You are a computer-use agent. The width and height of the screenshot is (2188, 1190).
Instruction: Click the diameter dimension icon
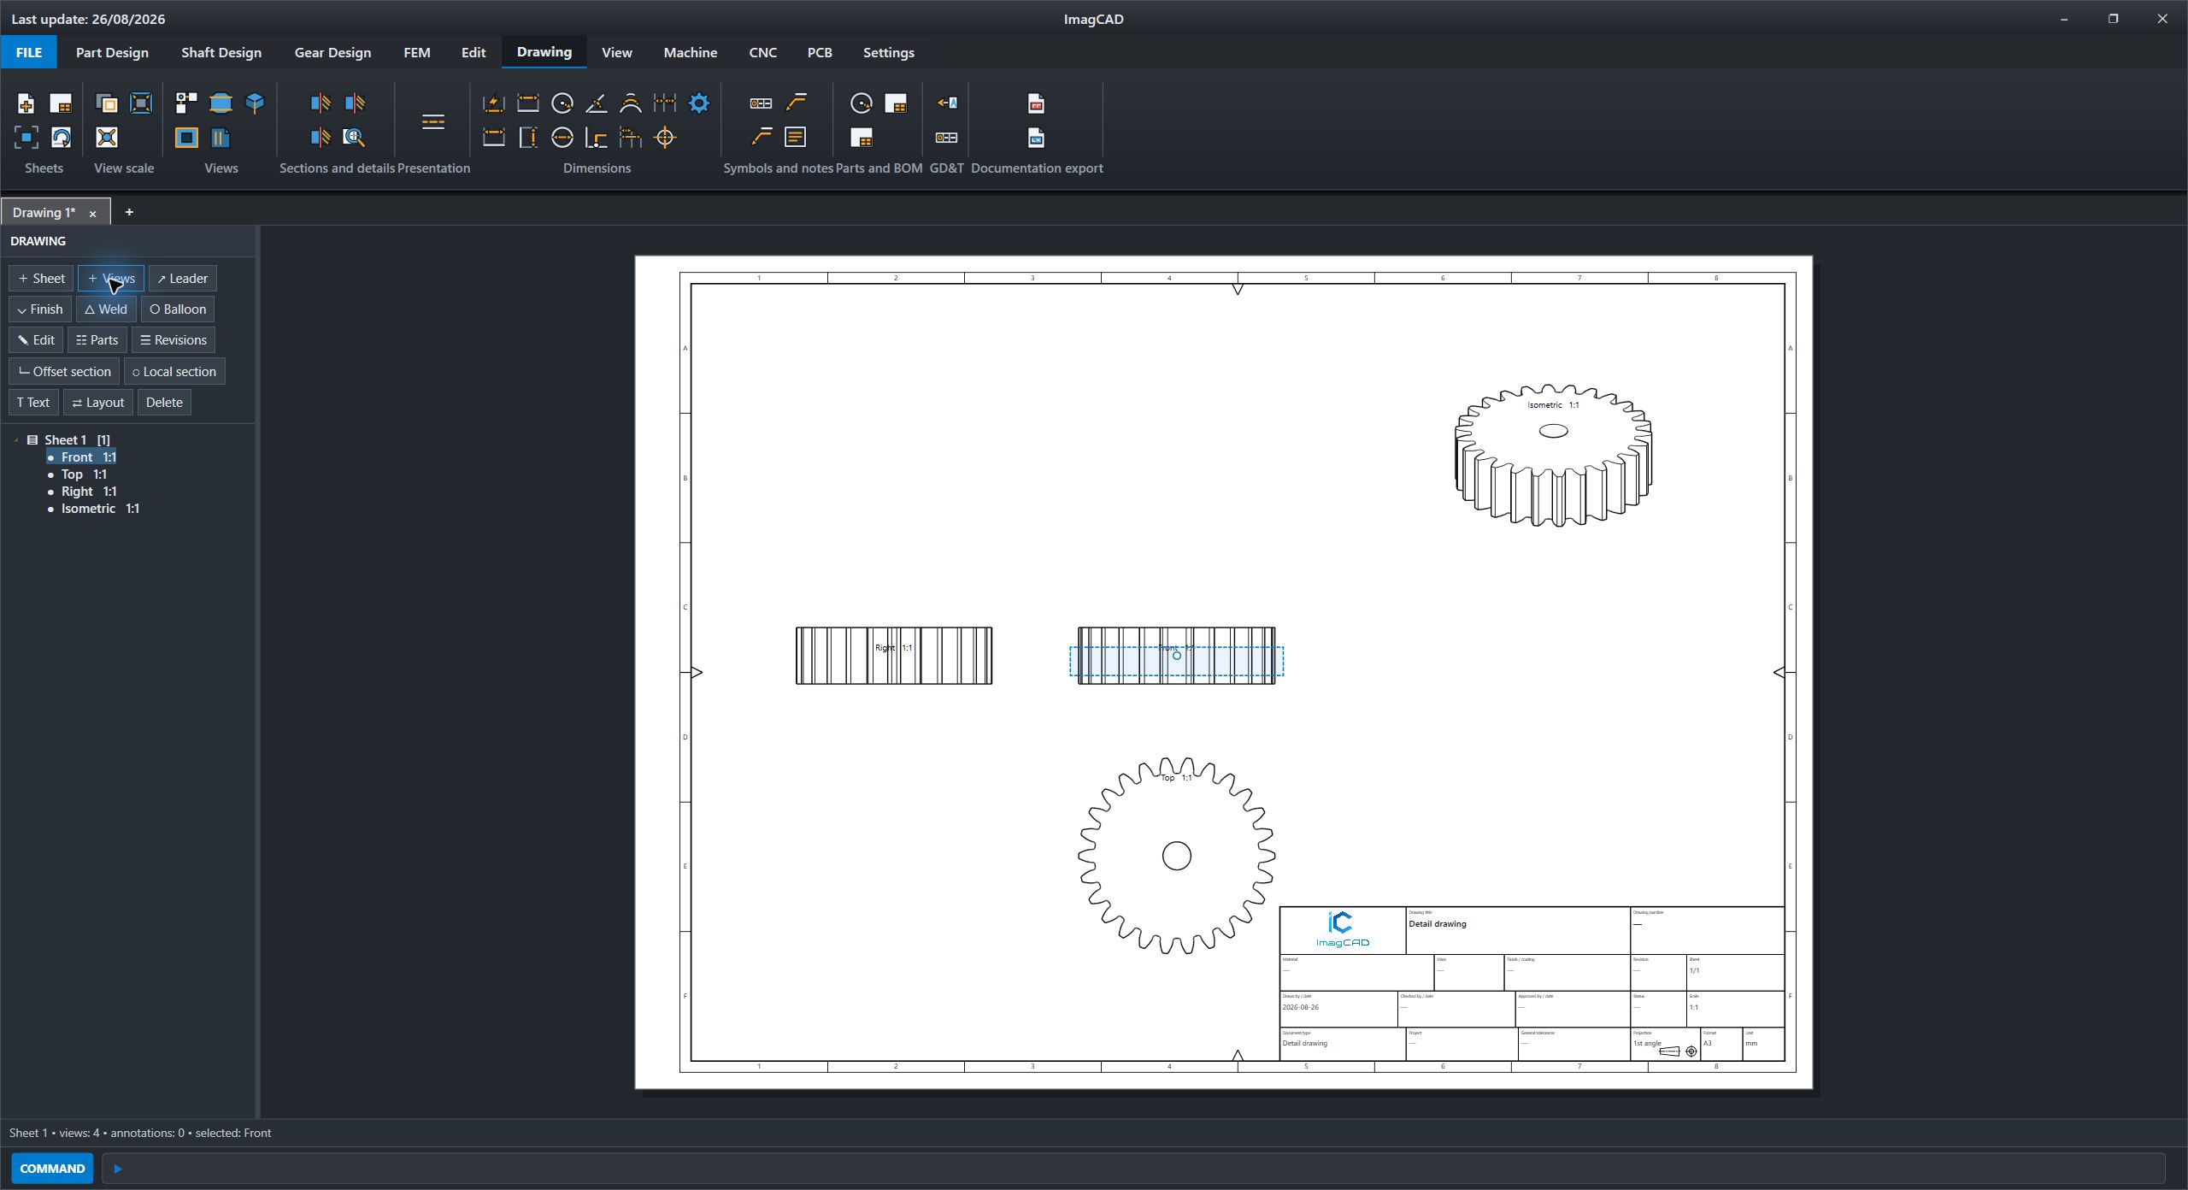562,137
